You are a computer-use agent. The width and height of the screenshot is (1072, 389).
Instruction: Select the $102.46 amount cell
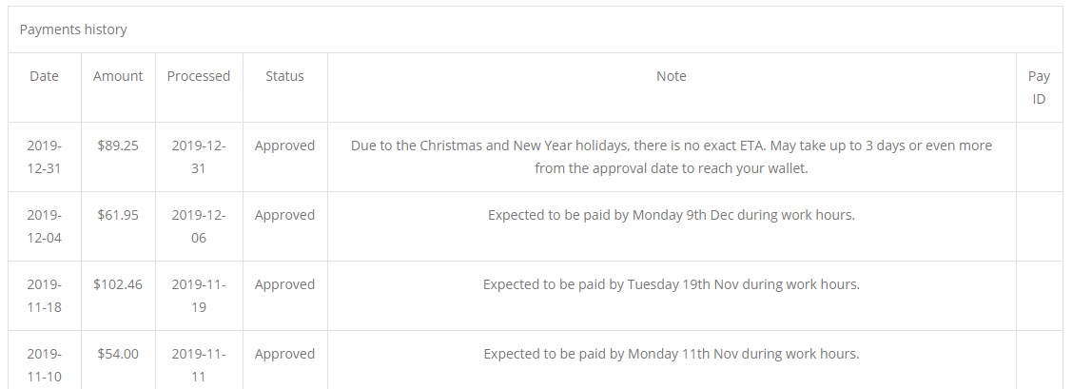[118, 284]
